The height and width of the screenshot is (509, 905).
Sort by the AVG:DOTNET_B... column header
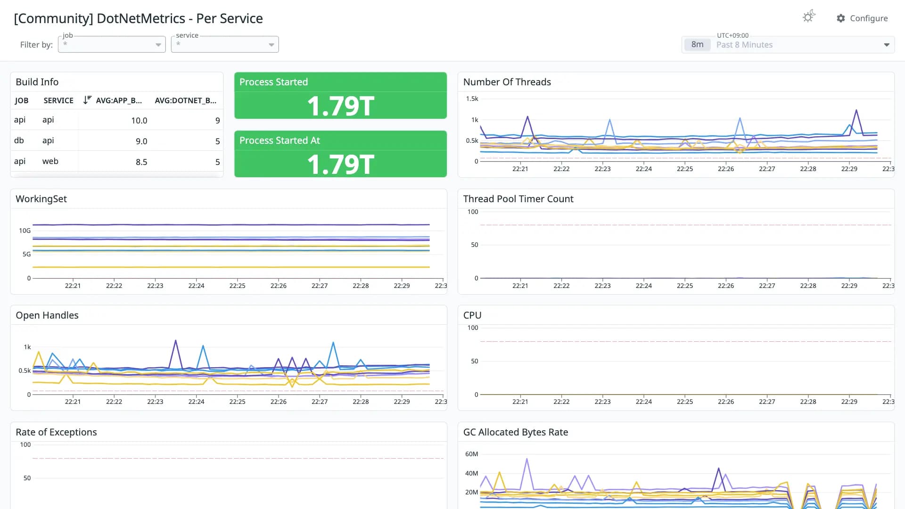click(x=186, y=100)
